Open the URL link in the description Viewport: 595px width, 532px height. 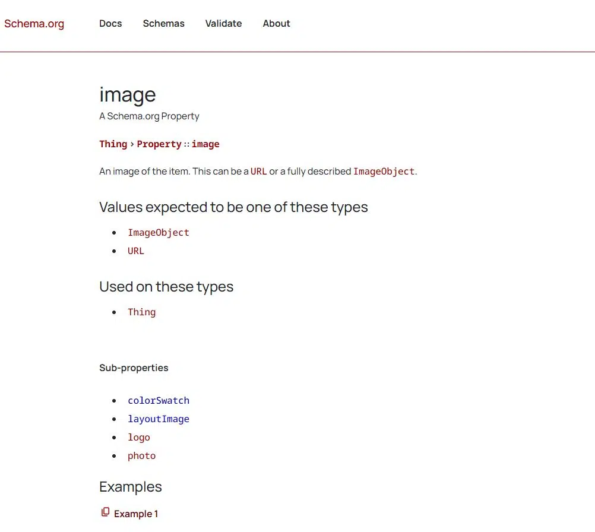point(258,172)
